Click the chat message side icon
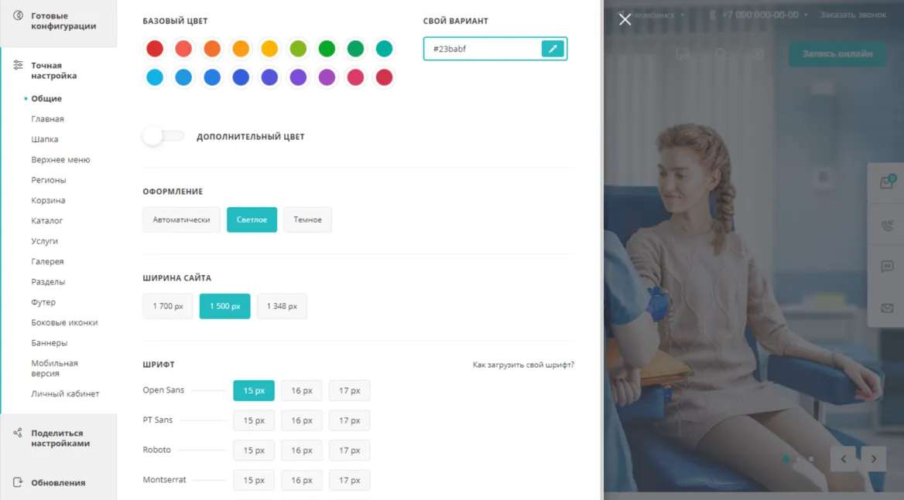Screen dimensions: 904x500 (887, 267)
